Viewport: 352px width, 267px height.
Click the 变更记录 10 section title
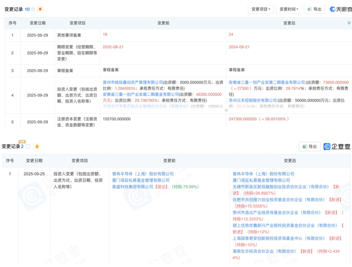point(17,9)
